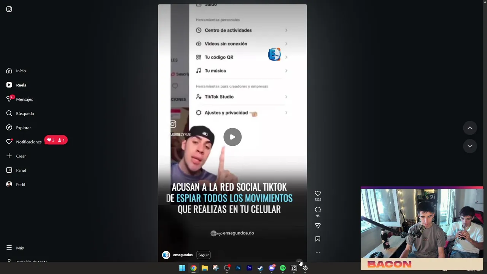487x274 pixels.
Task: Click the 95 comments count
Action: (318, 216)
